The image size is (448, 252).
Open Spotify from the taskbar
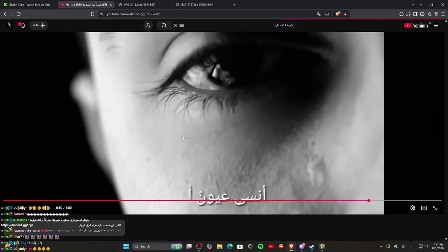click(x=260, y=246)
